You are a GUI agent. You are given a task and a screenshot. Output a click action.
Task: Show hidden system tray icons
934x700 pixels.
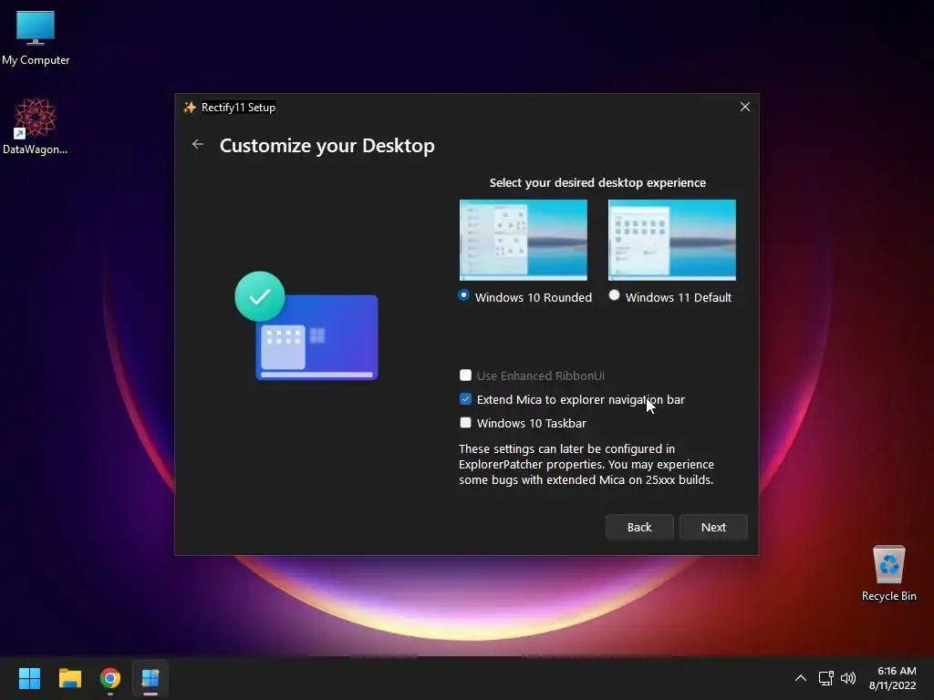[x=801, y=678]
